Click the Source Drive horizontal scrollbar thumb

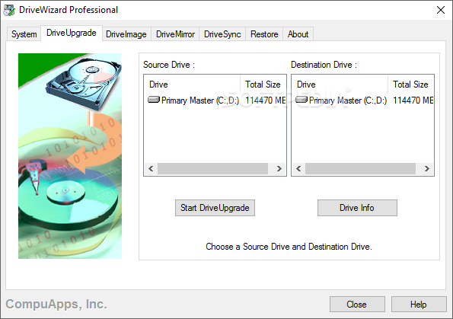pos(212,169)
